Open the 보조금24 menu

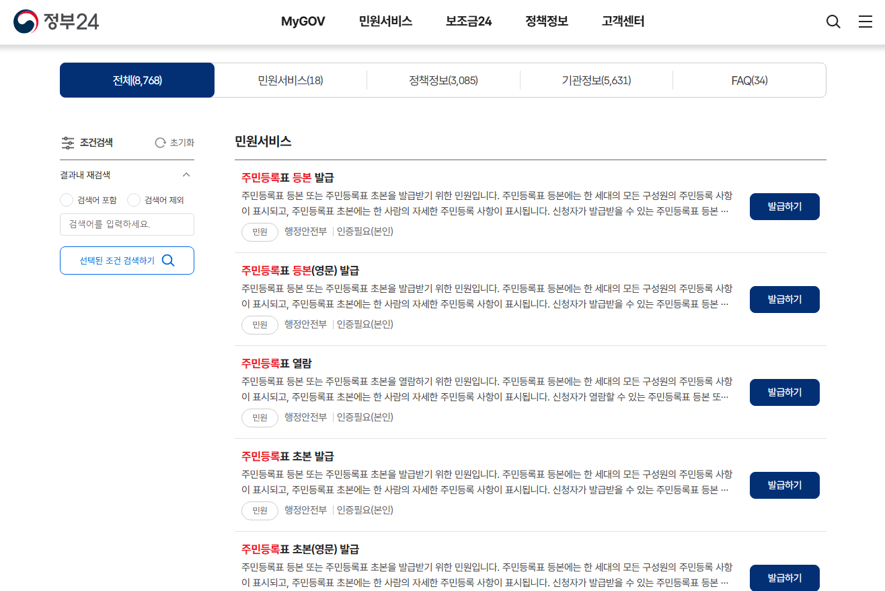[x=467, y=22]
